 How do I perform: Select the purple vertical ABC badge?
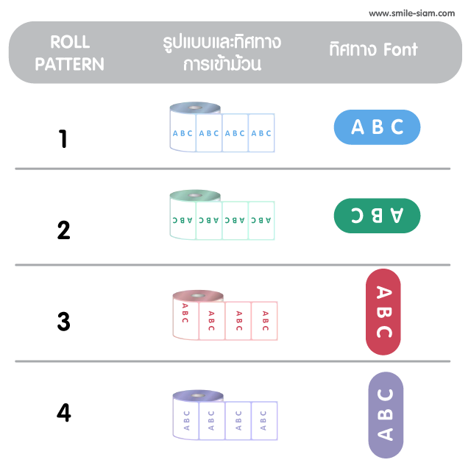point(386,414)
